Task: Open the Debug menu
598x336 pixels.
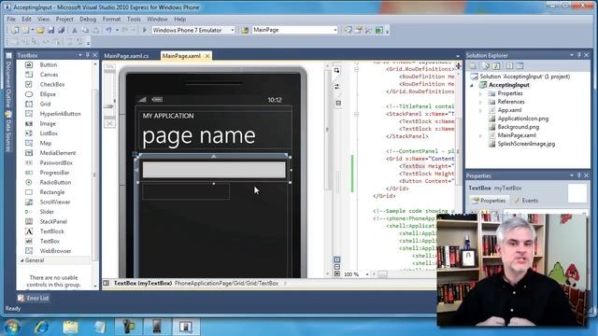Action: coord(88,19)
